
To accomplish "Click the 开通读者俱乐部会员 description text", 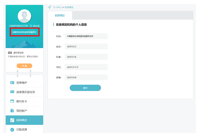I will pyautogui.click(x=23, y=57).
